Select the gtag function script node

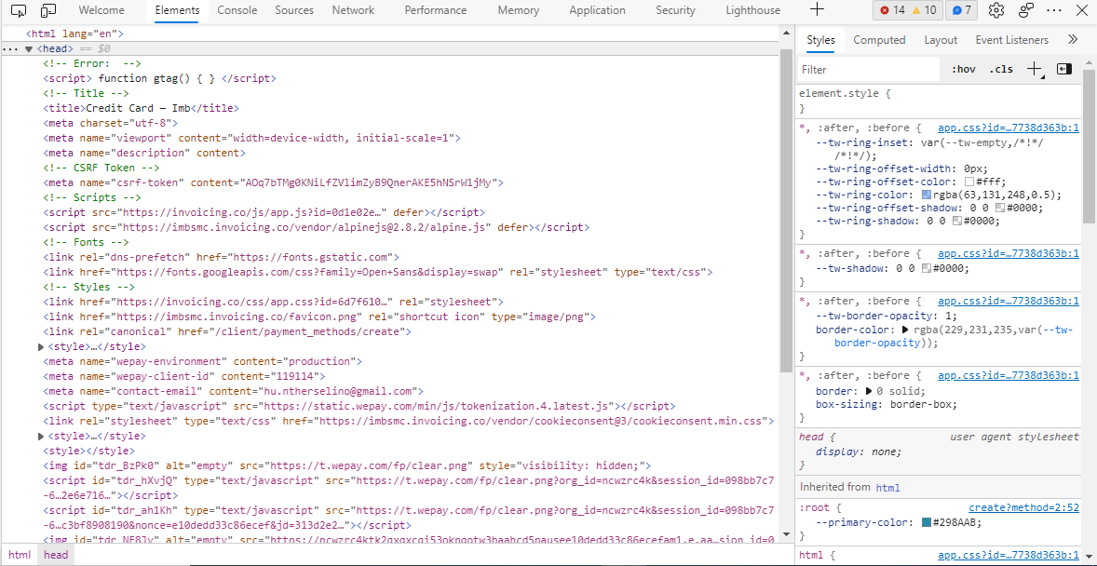(159, 78)
